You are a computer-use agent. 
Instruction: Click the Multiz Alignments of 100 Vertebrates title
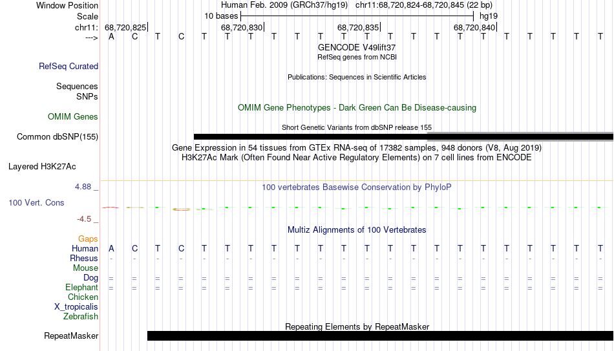(357, 230)
